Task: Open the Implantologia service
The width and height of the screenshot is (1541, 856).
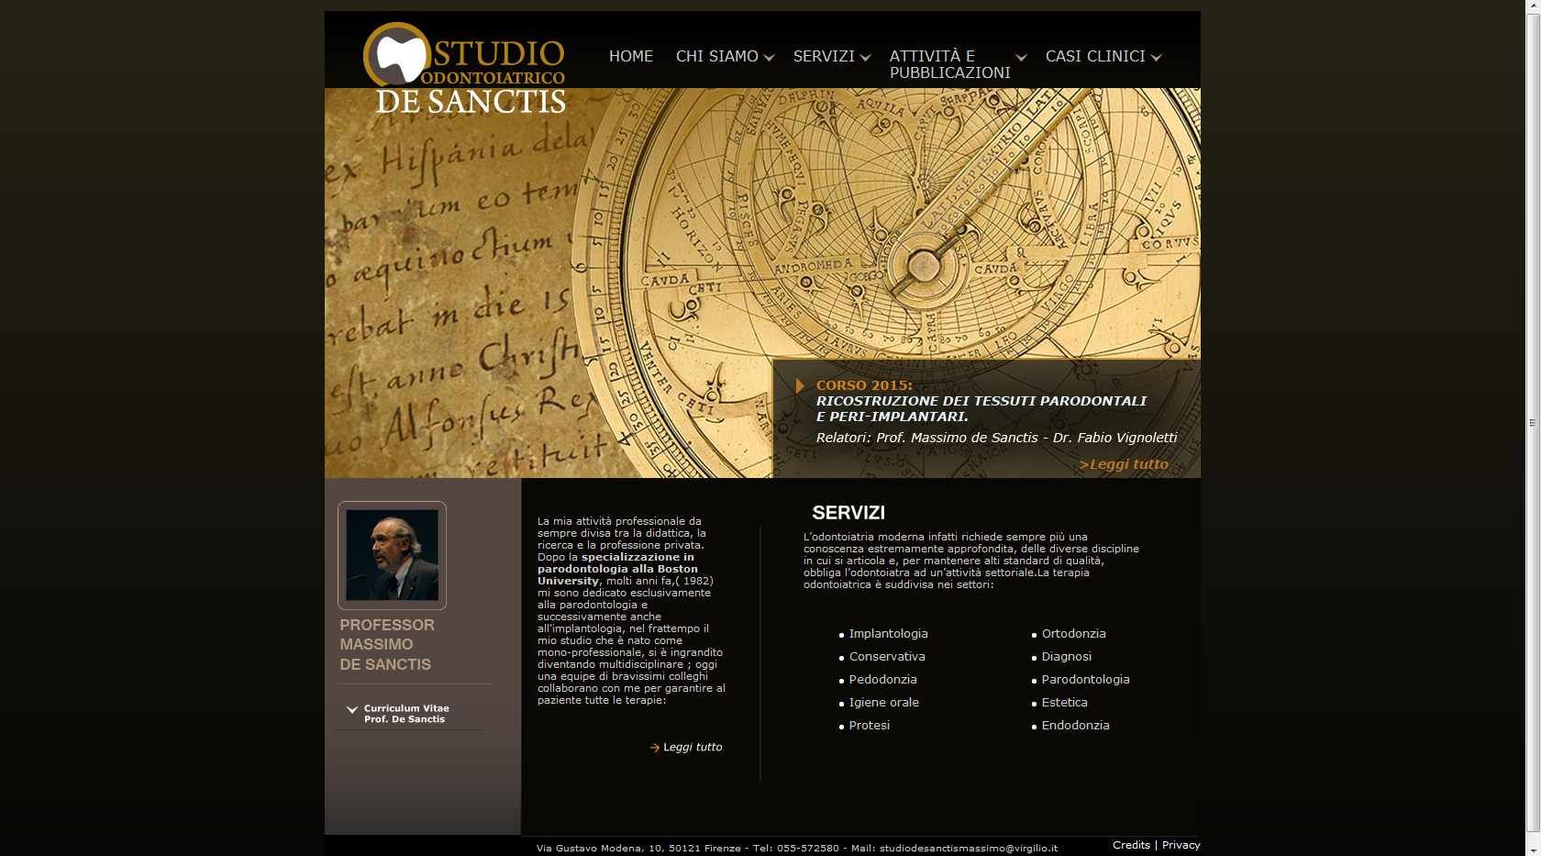Action: click(888, 634)
